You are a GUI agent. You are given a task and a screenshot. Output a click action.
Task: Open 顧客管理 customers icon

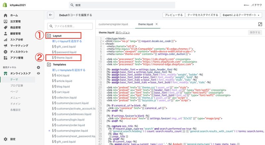point(5,33)
